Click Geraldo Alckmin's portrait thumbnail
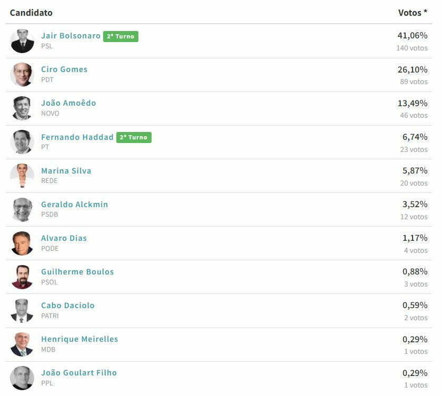Image resolution: width=441 pixels, height=397 pixels. [22, 209]
